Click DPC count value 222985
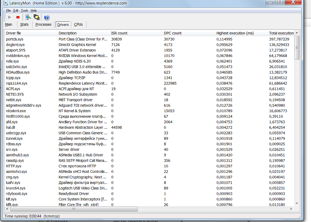 [x=170, y=83]
